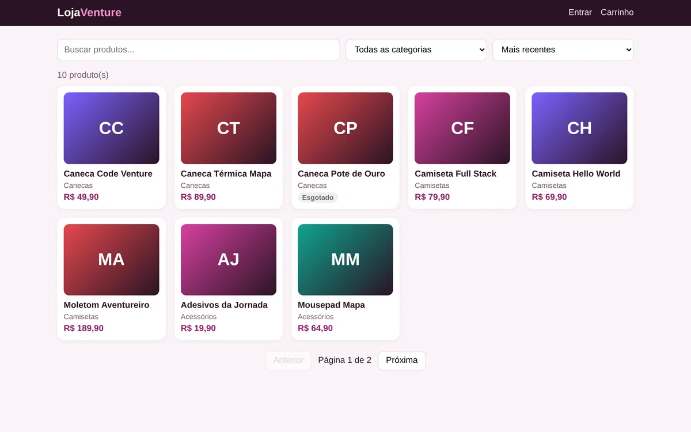Open the CF Camiseta Full Stack thumbnail

coord(462,128)
